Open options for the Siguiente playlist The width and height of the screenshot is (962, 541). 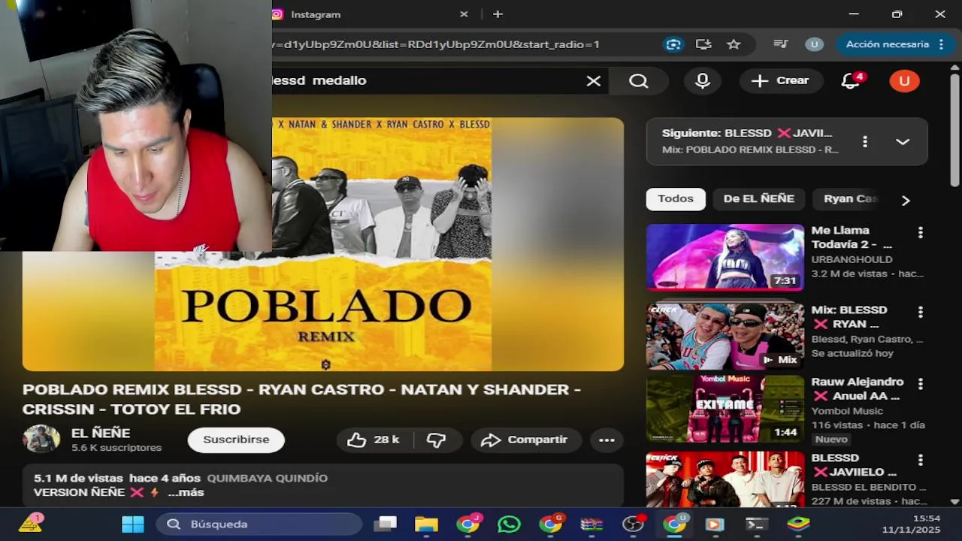[x=865, y=141]
